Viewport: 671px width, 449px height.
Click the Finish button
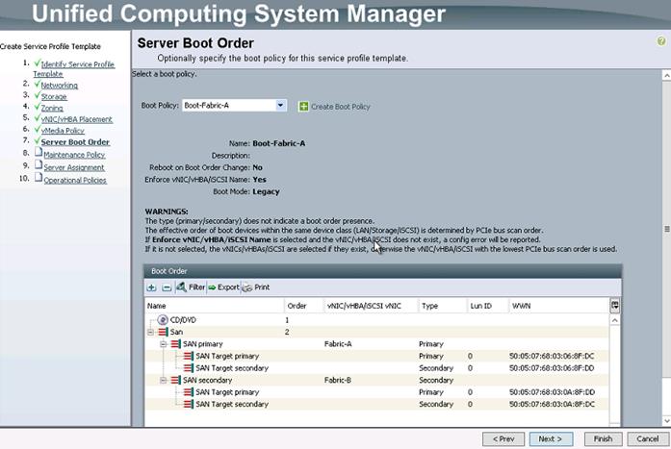pyautogui.click(x=603, y=438)
